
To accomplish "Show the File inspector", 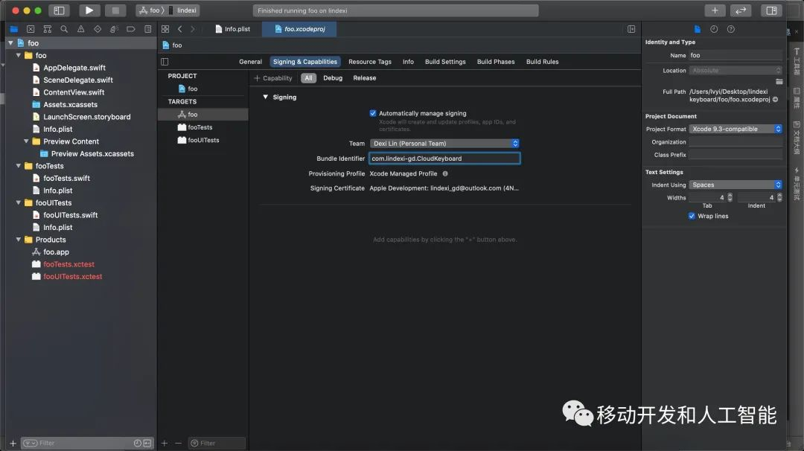I will click(x=698, y=29).
